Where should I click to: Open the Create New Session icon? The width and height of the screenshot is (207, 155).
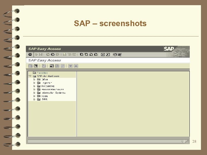[x=103, y=55]
